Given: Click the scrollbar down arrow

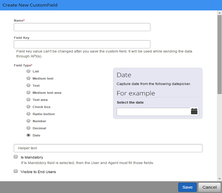Looking at the screenshot, I should tap(219, 179).
